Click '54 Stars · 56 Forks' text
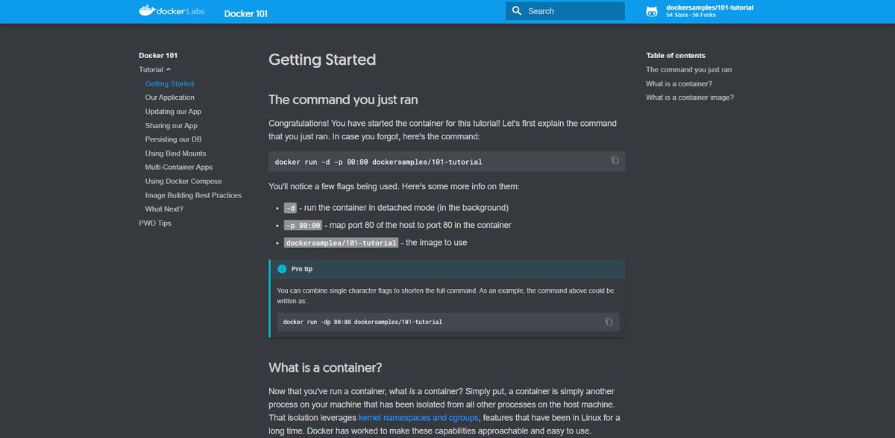The height and width of the screenshot is (438, 895). click(x=689, y=15)
